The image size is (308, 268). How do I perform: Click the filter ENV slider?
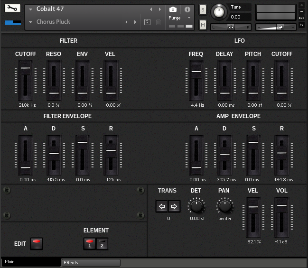point(82,81)
